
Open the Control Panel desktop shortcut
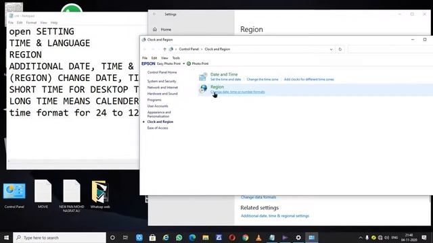coord(14,194)
